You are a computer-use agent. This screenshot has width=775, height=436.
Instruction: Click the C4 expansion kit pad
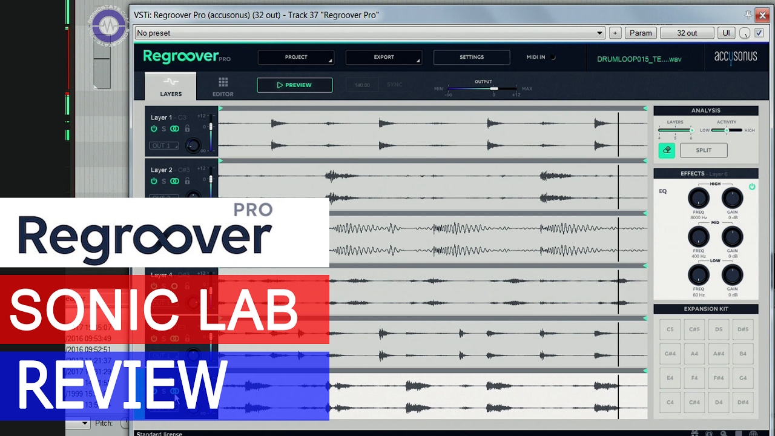(670, 402)
